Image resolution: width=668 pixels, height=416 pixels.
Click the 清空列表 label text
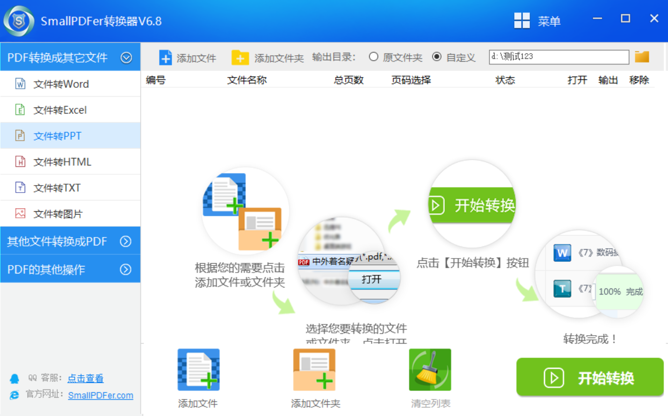(x=430, y=403)
